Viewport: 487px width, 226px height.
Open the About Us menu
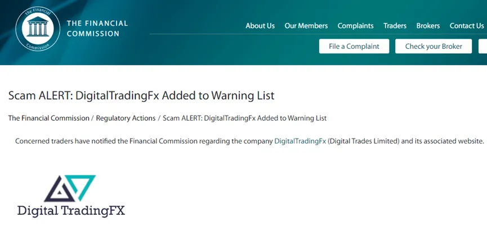click(260, 26)
